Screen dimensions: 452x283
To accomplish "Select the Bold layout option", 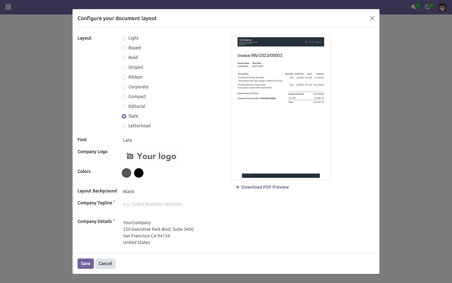I will click(x=124, y=58).
